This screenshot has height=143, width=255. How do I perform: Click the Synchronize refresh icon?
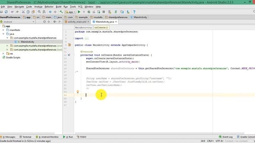6,12
